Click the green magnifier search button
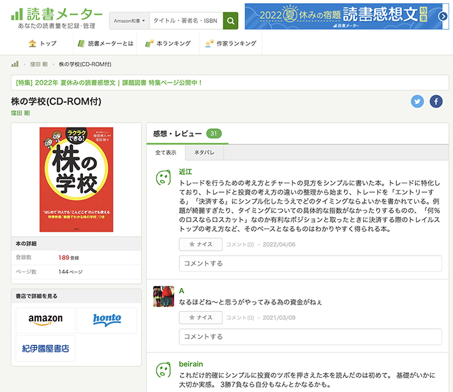The width and height of the screenshot is (453, 392). (x=230, y=20)
